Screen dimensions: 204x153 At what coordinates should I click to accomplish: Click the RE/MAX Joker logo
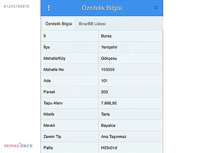(18, 145)
